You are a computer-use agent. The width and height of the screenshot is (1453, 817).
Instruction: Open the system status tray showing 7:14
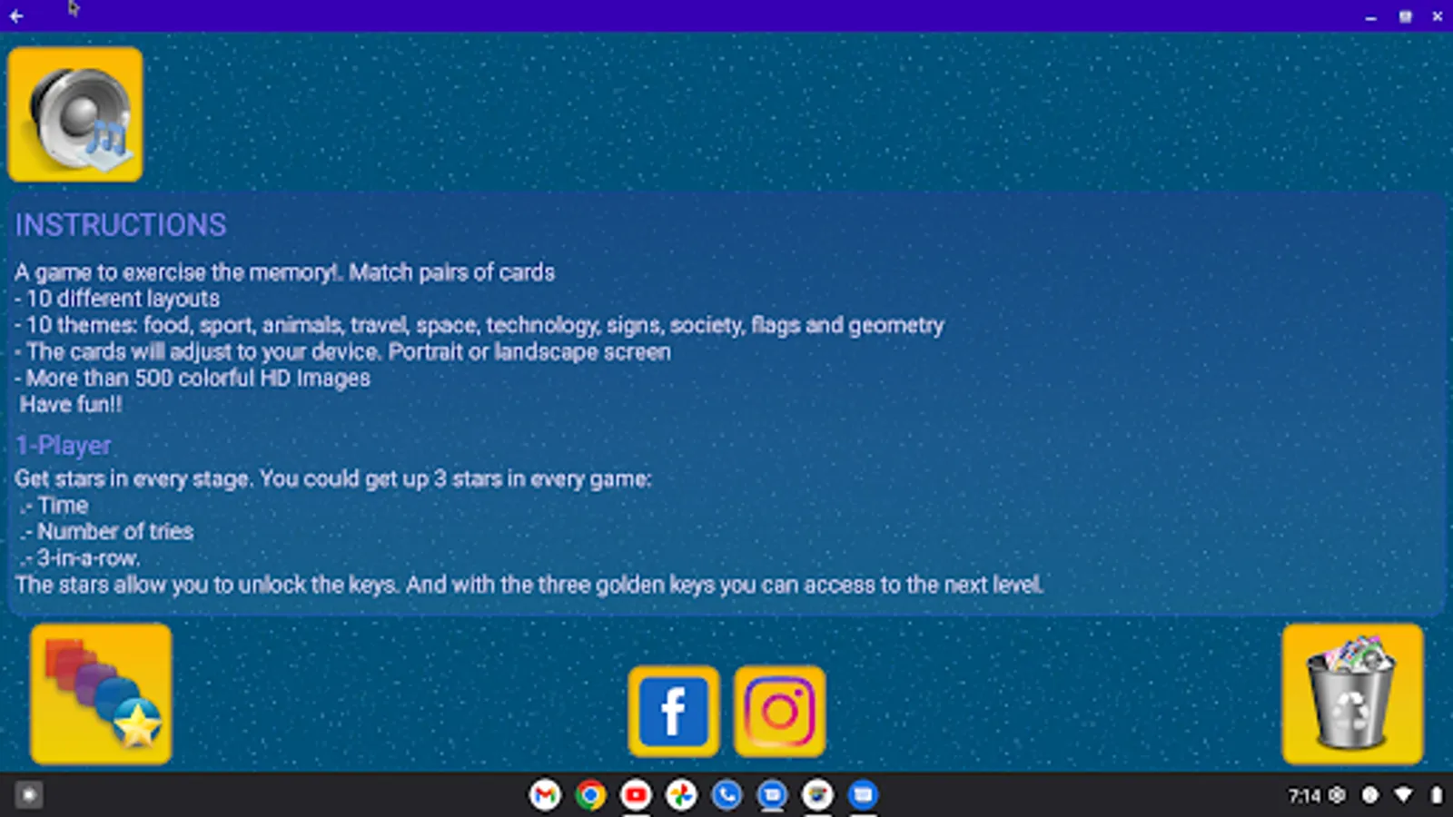1303,794
